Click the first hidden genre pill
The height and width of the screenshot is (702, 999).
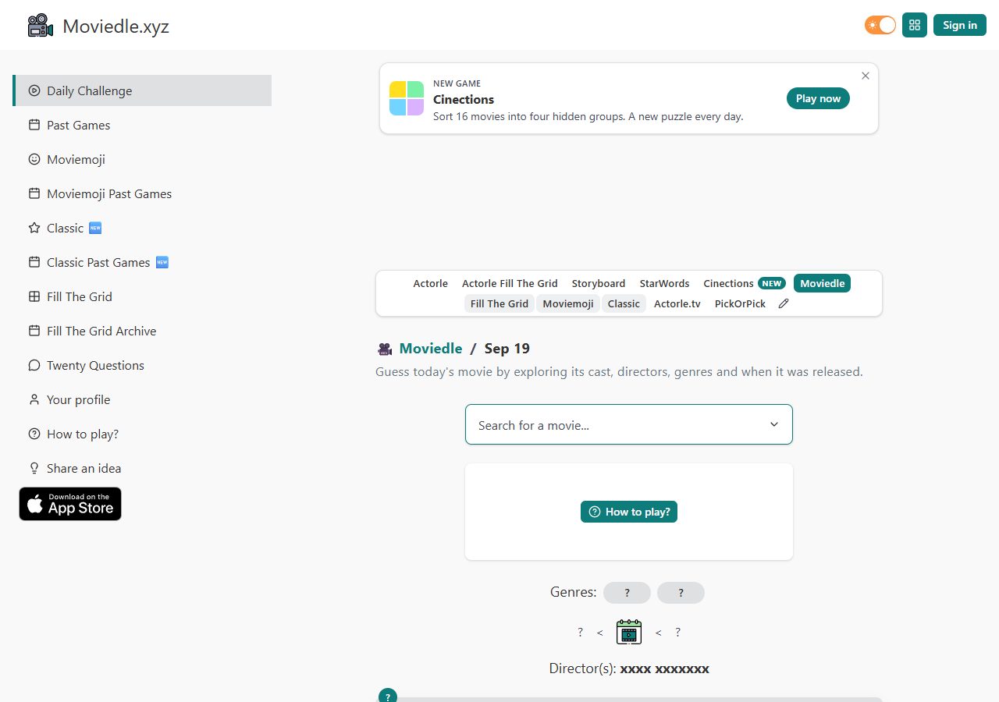coord(627,593)
